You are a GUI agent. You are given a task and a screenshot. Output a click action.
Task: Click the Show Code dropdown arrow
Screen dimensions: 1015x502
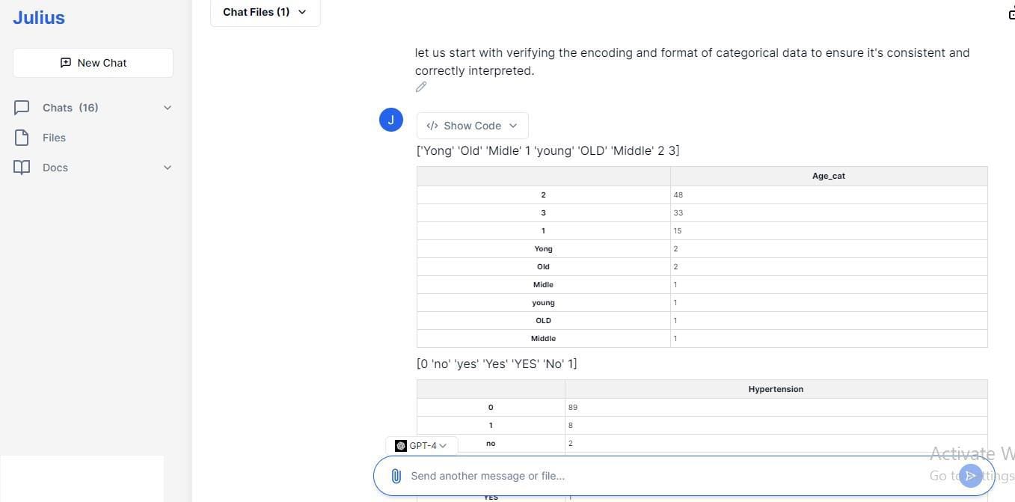click(x=513, y=126)
